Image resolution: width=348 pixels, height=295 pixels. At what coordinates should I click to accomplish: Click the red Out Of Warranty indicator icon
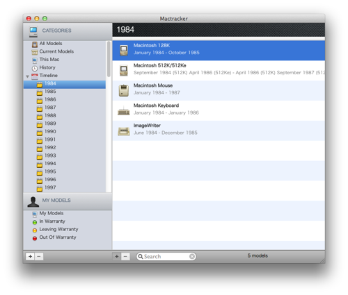point(35,238)
